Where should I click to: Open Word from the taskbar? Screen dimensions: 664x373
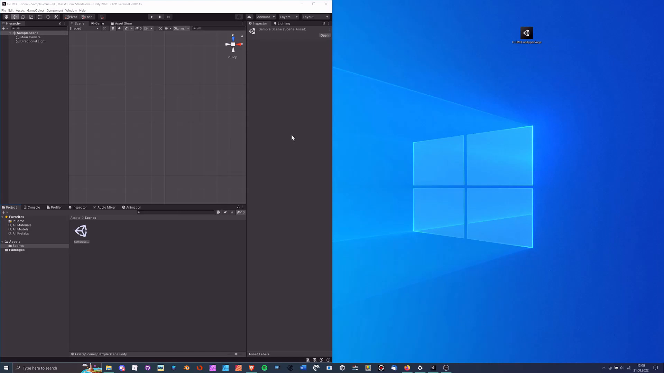(303, 368)
